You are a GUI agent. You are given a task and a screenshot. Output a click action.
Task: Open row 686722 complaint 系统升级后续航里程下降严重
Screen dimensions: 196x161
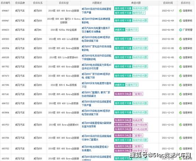[x=96, y=103]
